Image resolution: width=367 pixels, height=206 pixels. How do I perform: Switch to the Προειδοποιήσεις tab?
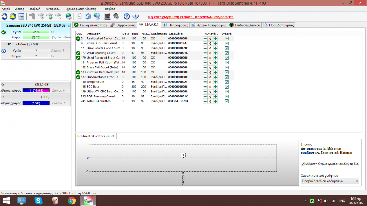pyautogui.click(x=279, y=25)
